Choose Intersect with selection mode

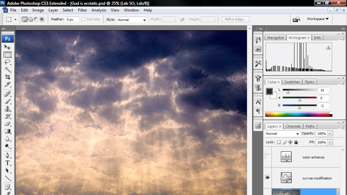(42, 19)
